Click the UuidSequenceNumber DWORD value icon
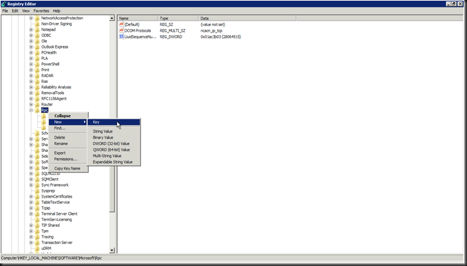467x266 pixels. coord(121,36)
